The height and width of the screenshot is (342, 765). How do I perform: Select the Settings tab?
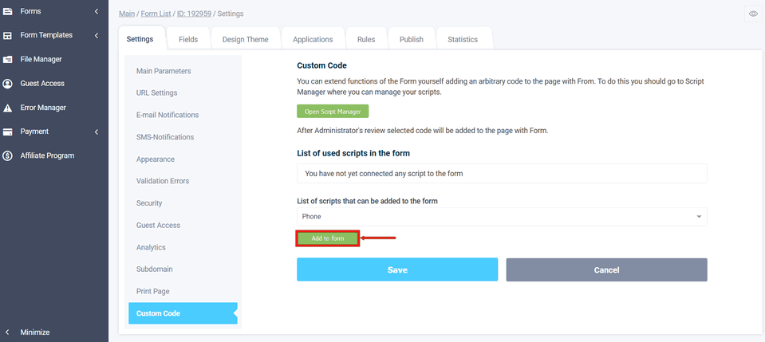click(x=140, y=39)
